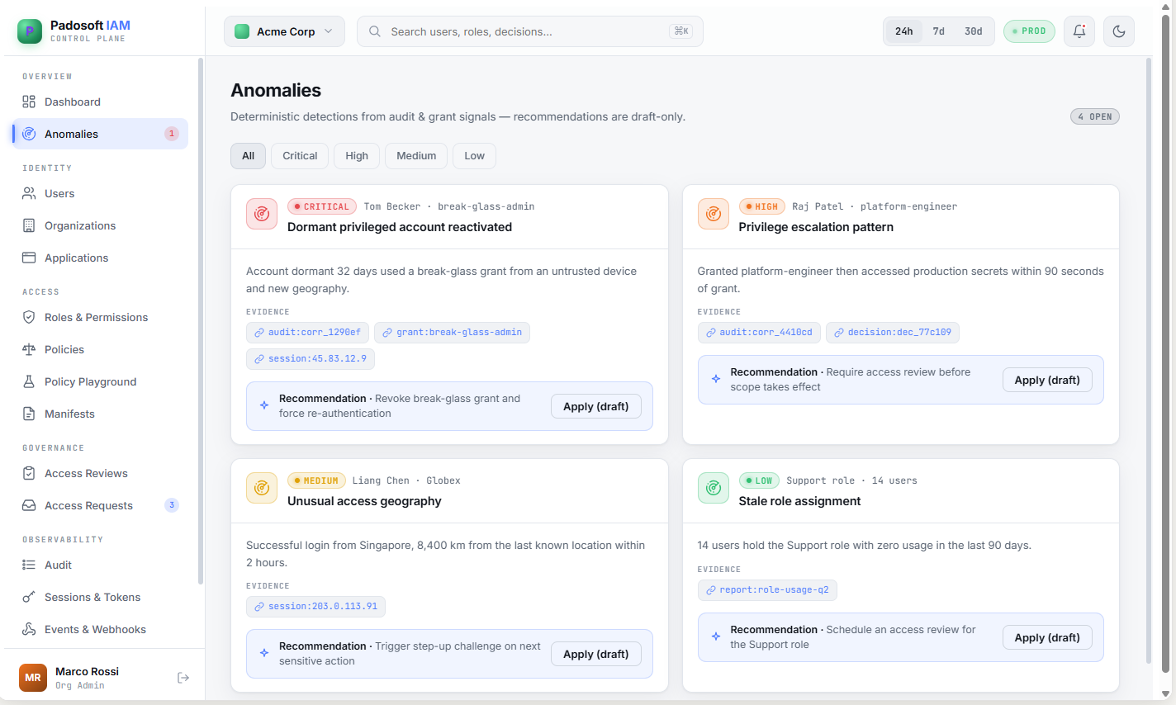Click the Policies scales icon

click(x=29, y=349)
